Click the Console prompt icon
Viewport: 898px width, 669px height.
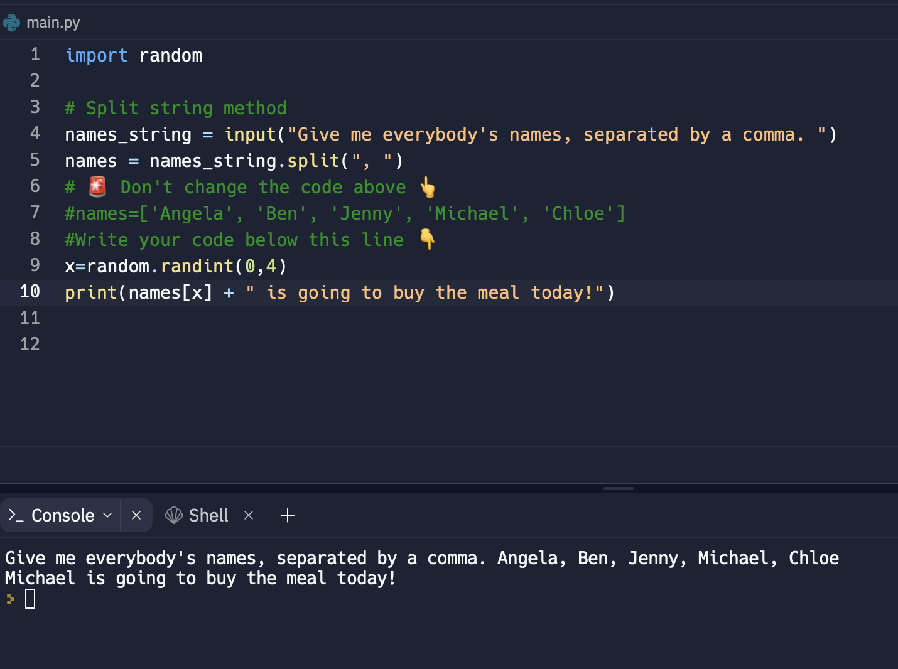16,515
